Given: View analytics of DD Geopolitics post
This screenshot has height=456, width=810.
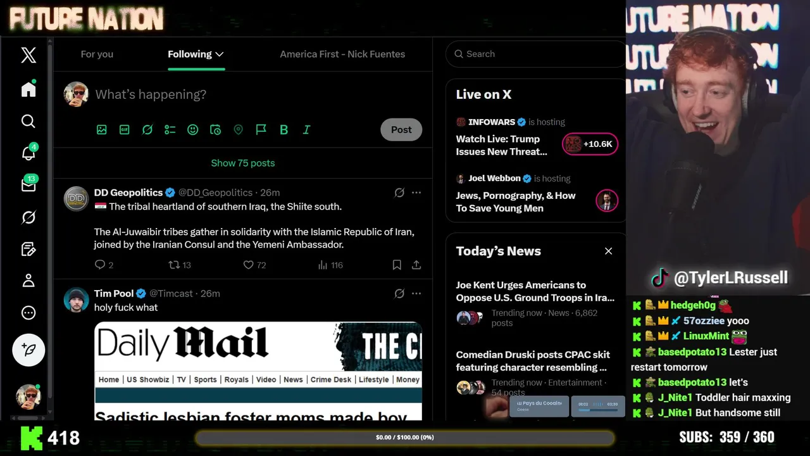Looking at the screenshot, I should pyautogui.click(x=330, y=265).
